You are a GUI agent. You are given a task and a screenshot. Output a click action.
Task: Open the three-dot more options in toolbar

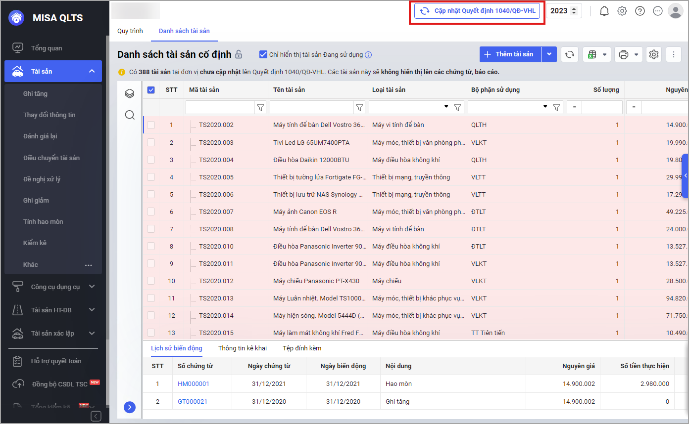point(674,54)
